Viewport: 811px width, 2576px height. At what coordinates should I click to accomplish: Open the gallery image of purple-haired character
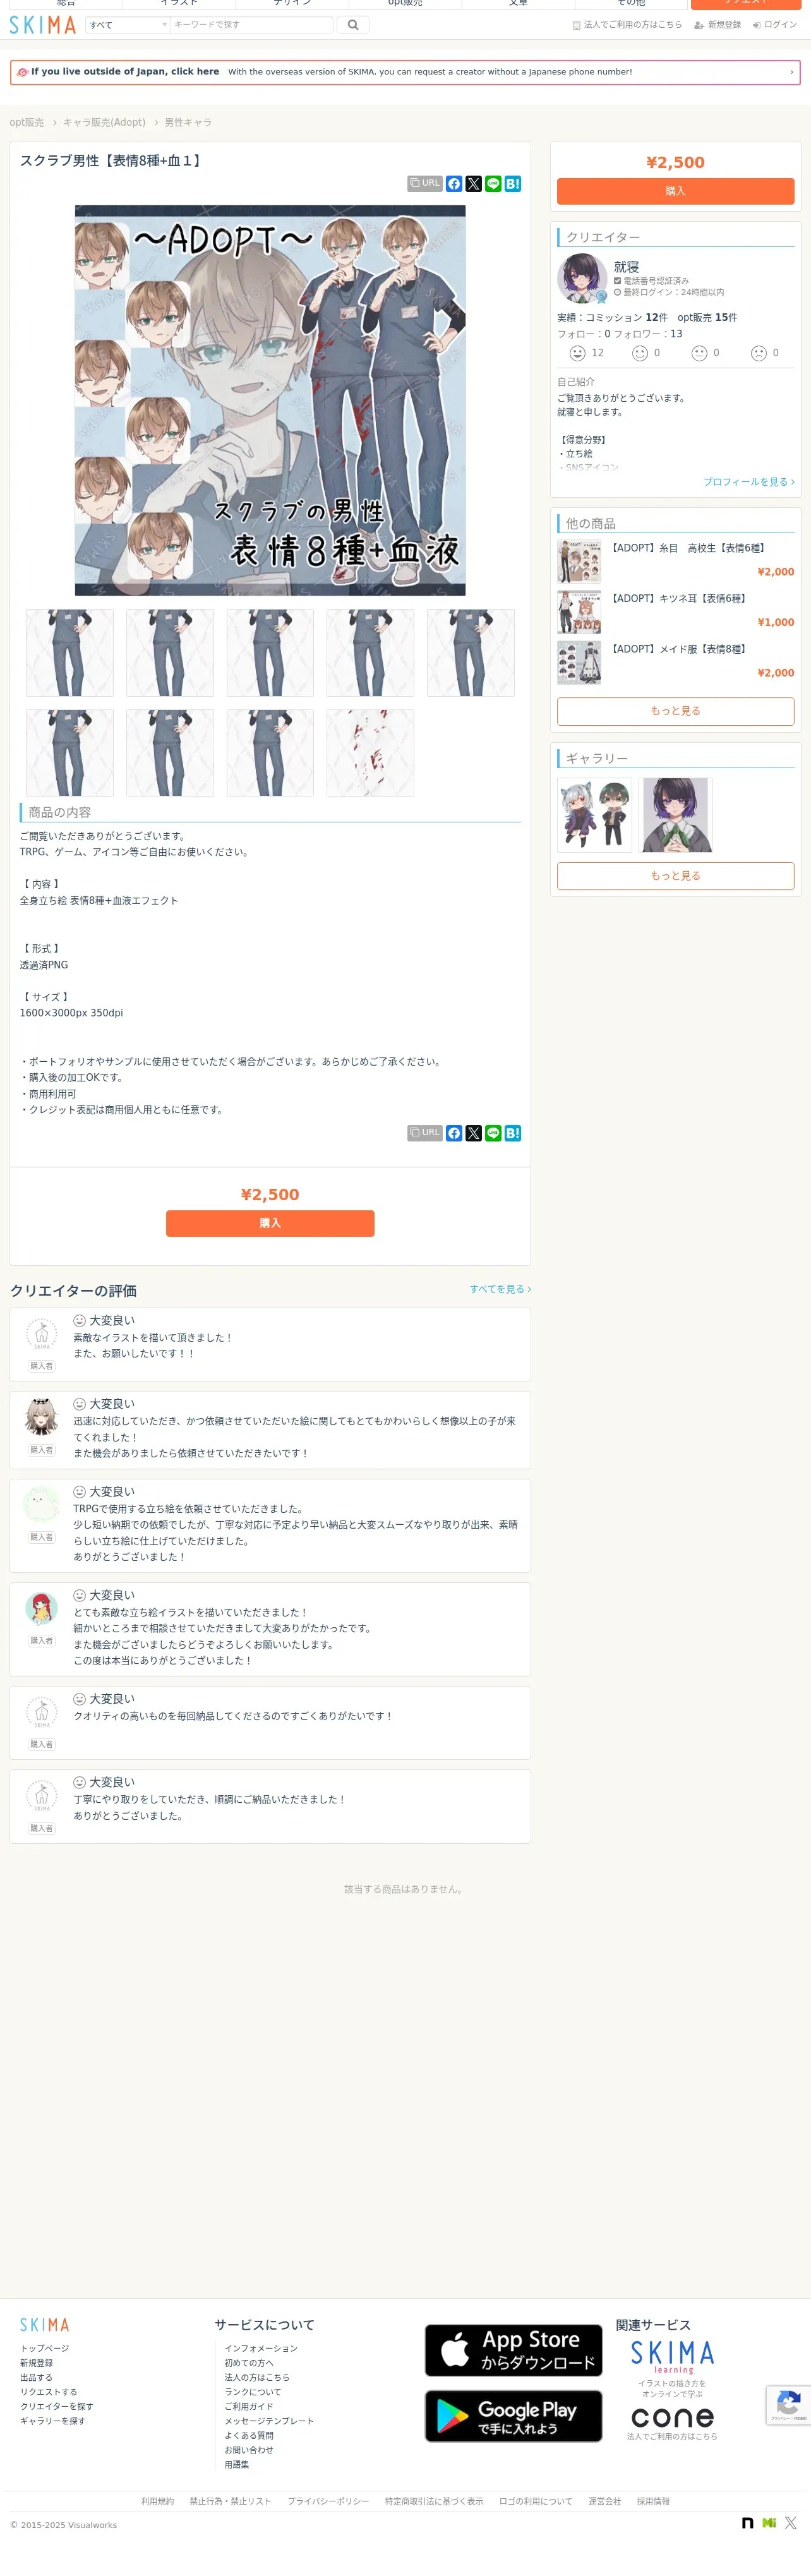[x=675, y=815]
